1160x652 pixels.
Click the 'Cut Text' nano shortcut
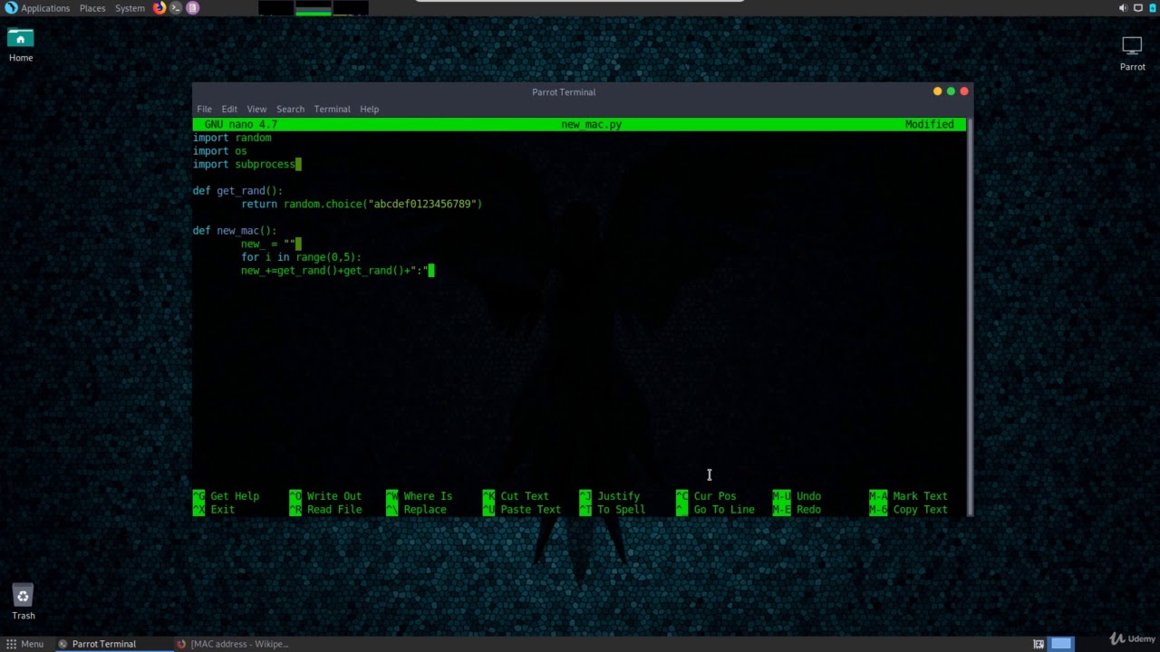tap(516, 496)
